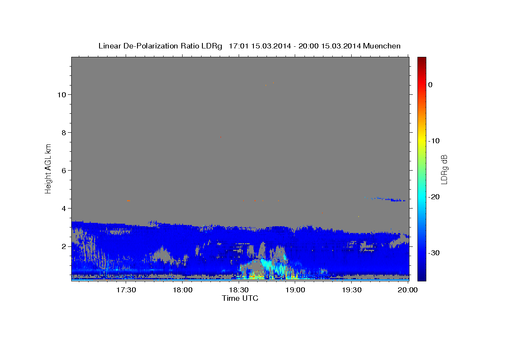Click the 17:30 time tick label
506x337 pixels.
126,290
